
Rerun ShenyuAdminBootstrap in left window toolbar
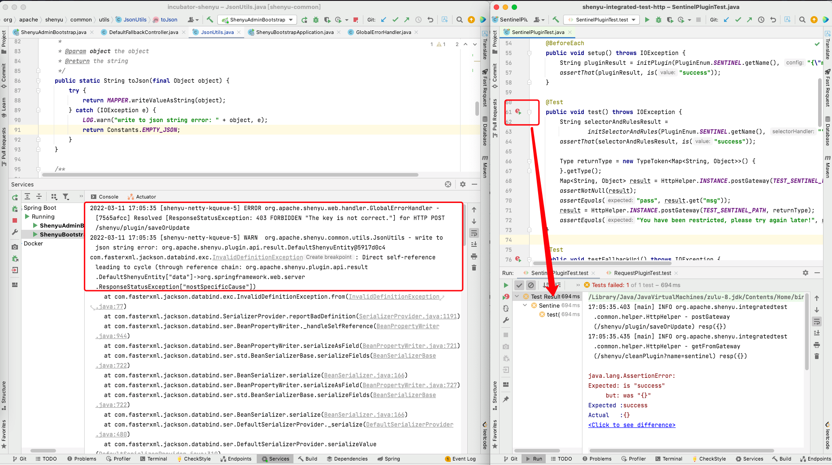[x=304, y=20]
